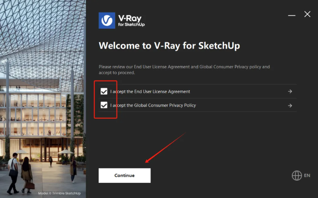
Task: Uncheck the End User License Agreement checkbox
Action: [x=104, y=91]
